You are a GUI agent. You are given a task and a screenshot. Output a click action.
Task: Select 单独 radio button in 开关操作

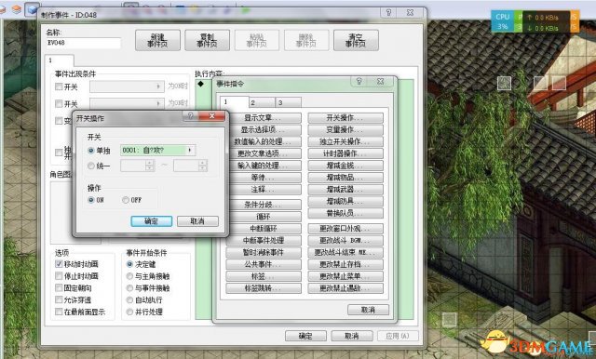(91, 151)
